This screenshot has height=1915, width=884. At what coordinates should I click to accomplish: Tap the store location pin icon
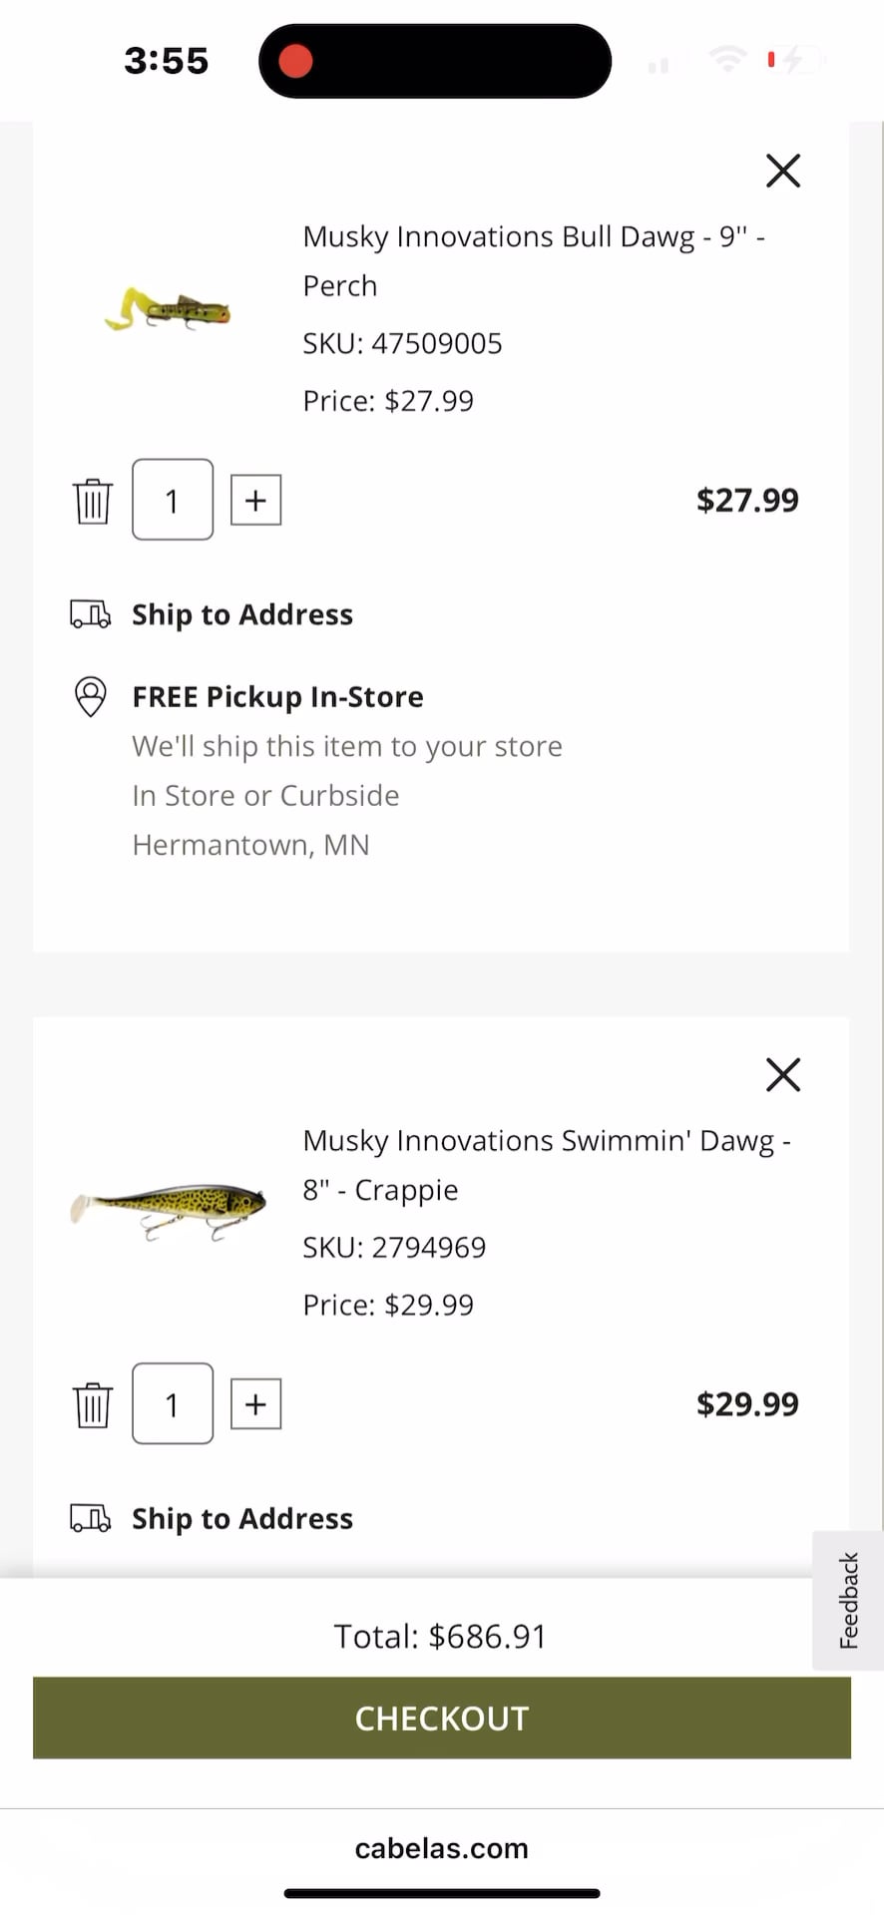(x=91, y=696)
